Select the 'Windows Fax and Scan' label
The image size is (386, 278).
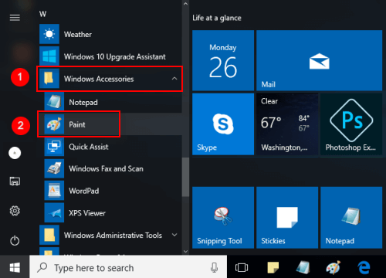pos(106,168)
